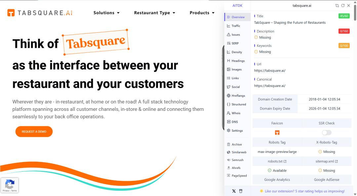357x196 pixels.
Task: Click the keywords score badge 0/100
Action: pos(344,46)
